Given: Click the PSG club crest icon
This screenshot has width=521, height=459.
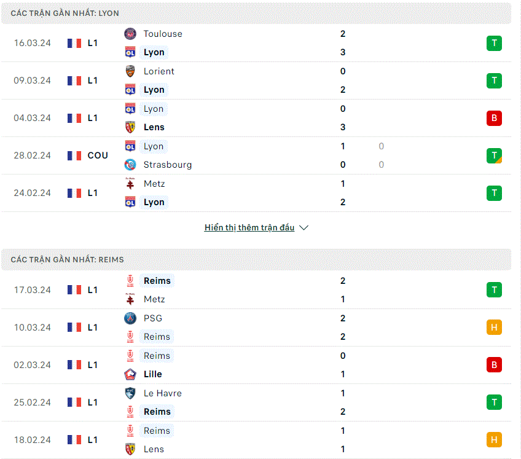Looking at the screenshot, I should point(130,318).
